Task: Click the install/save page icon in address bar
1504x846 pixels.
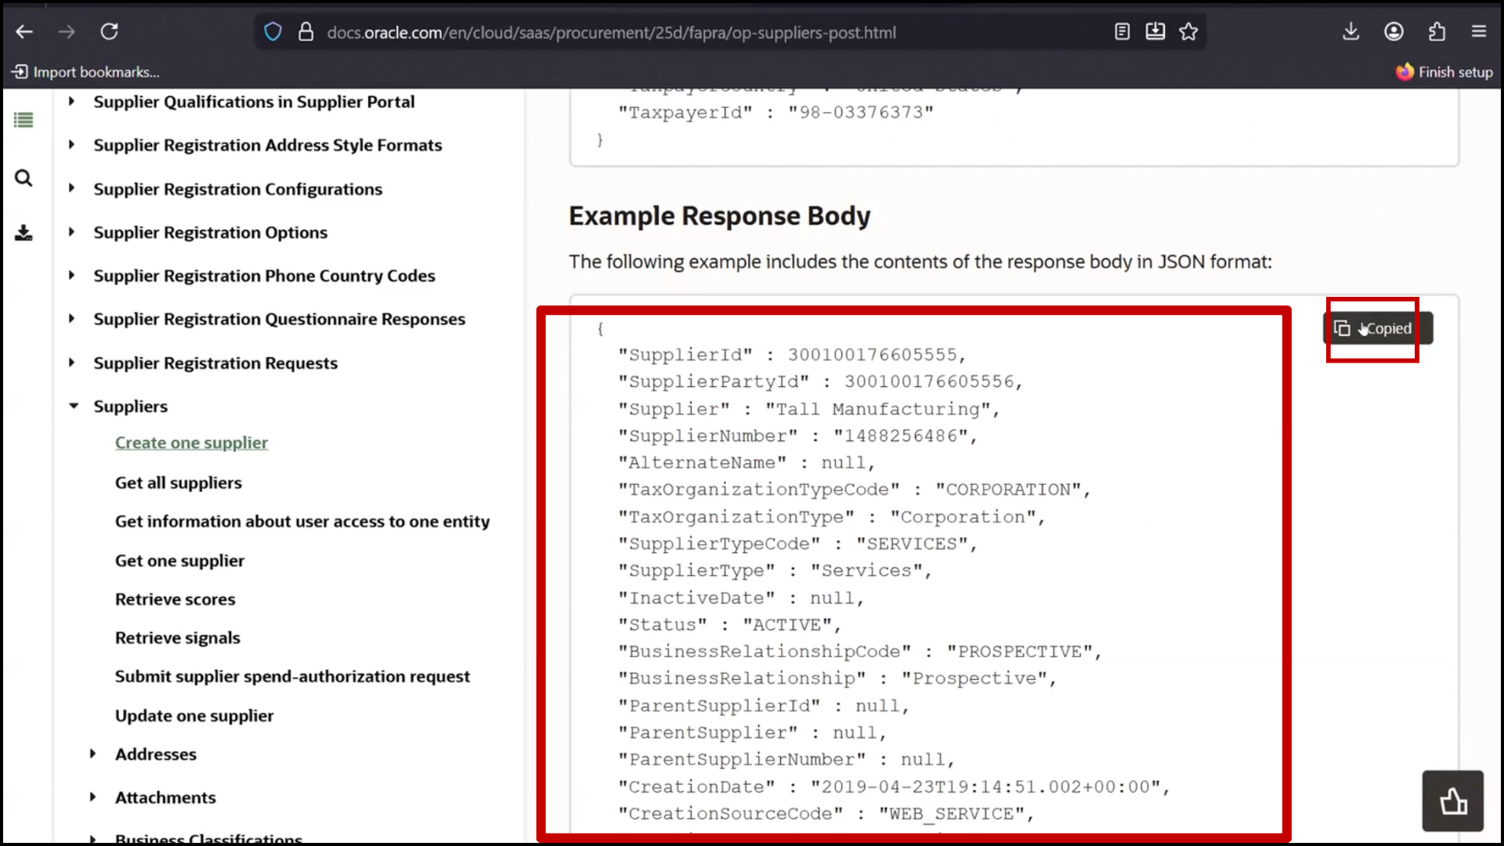Action: 1155,32
